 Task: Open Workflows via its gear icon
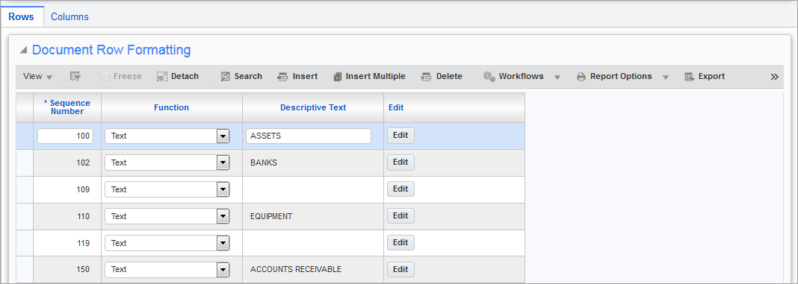tap(489, 77)
